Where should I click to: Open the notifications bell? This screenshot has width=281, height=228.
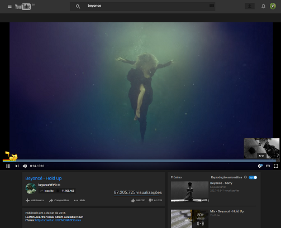[263, 6]
